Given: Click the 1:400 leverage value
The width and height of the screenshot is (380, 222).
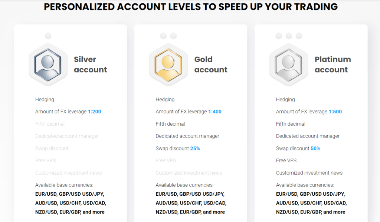Looking at the screenshot, I should point(215,112).
